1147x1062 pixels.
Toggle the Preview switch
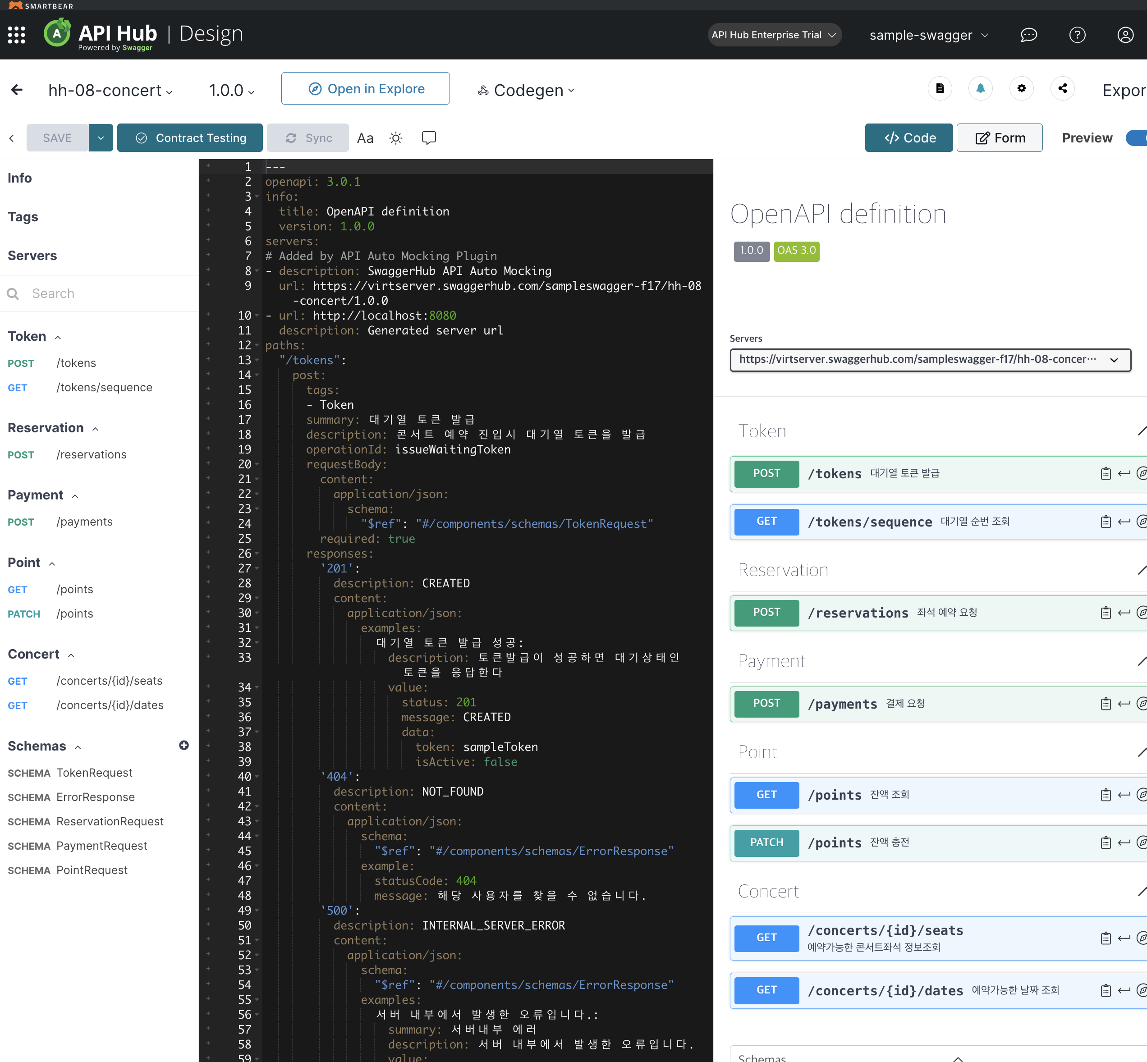tap(1136, 138)
